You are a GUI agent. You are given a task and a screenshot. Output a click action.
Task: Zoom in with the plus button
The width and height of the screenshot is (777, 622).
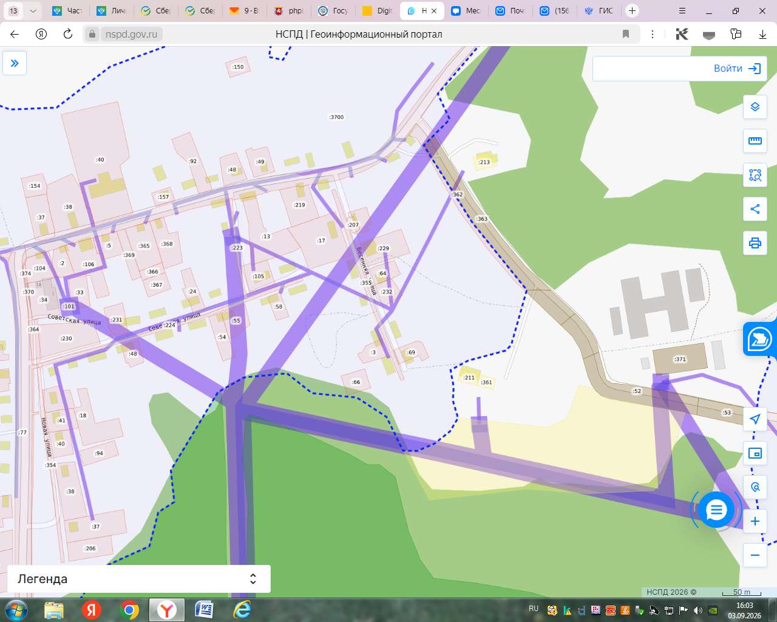click(x=755, y=521)
